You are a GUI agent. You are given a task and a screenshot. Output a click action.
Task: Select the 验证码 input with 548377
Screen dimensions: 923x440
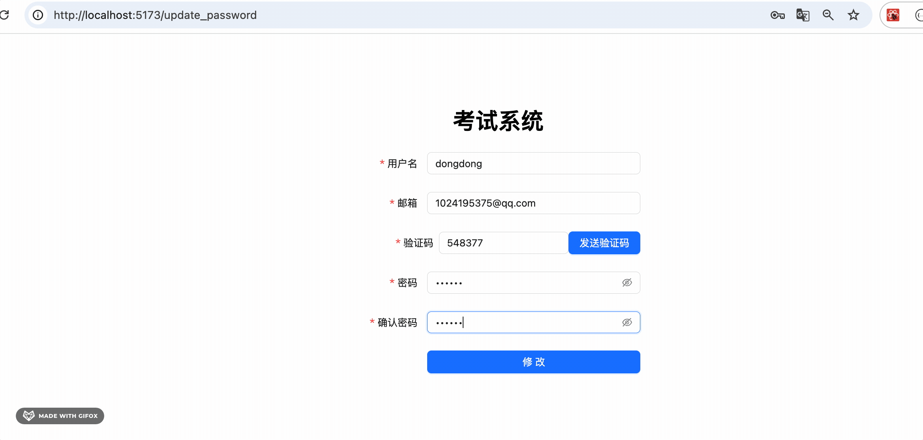(x=503, y=243)
